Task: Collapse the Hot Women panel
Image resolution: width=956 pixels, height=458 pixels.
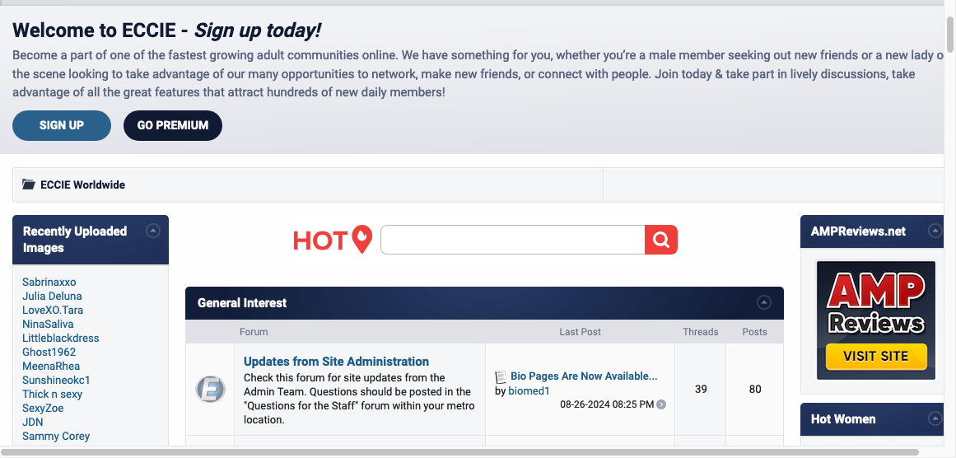Action: (x=935, y=418)
